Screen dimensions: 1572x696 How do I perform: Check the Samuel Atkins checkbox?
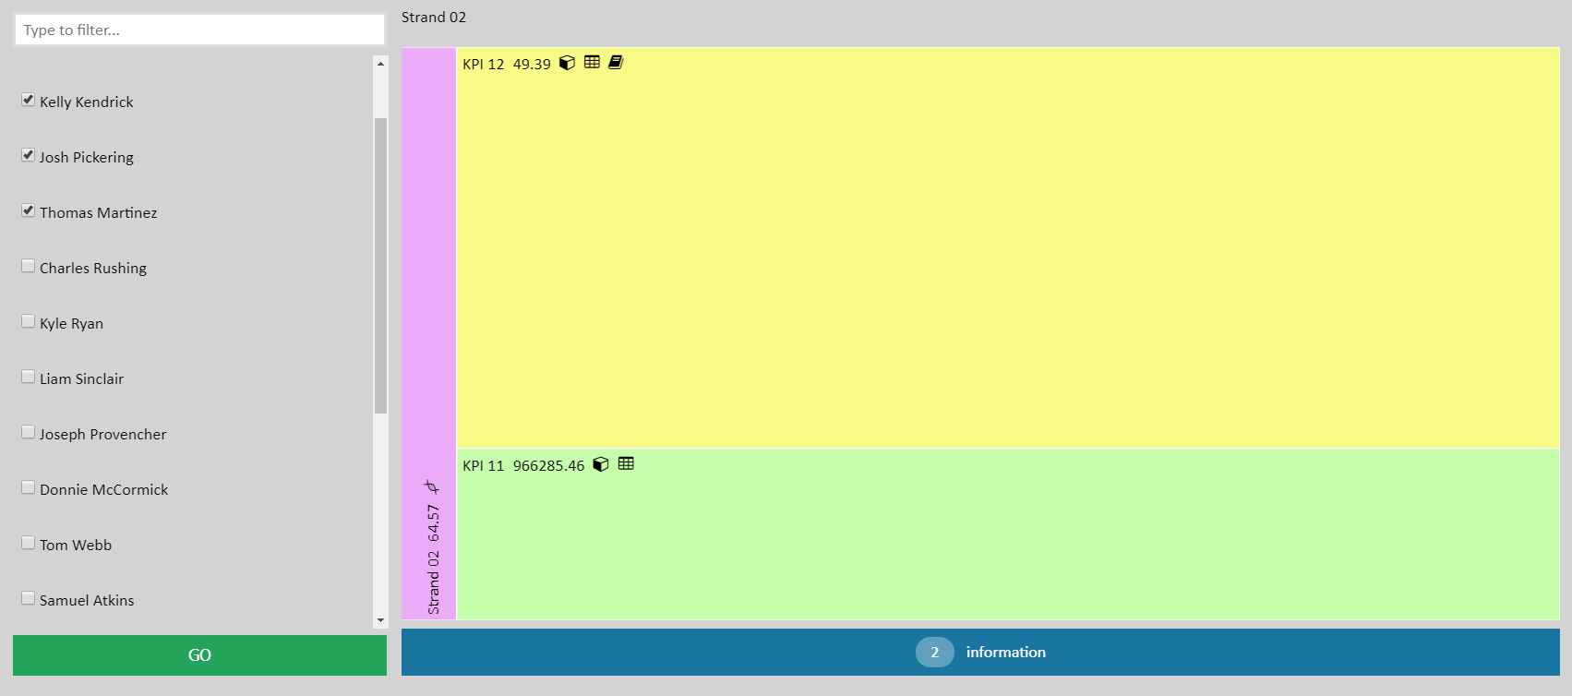coord(29,598)
